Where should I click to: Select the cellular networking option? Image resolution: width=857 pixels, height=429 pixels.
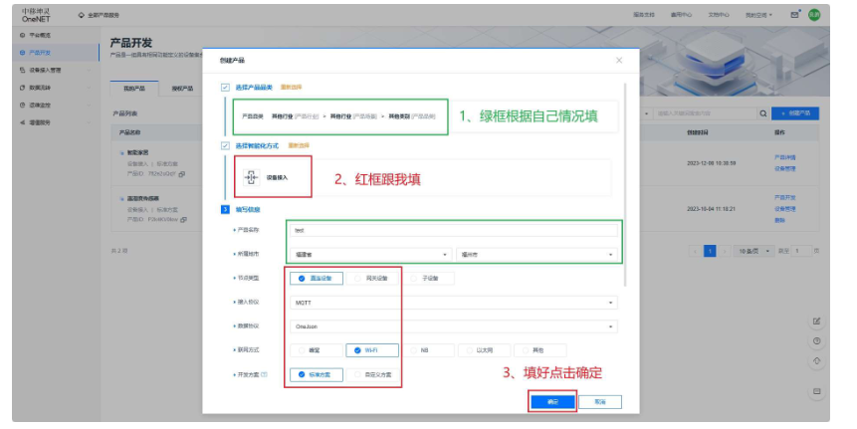coord(317,350)
